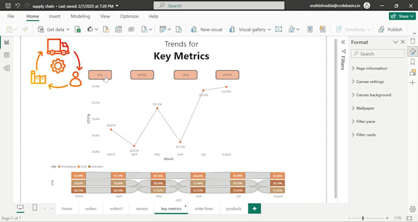
Task: Switch to the Modeling ribbon tab
Action: 81,16
